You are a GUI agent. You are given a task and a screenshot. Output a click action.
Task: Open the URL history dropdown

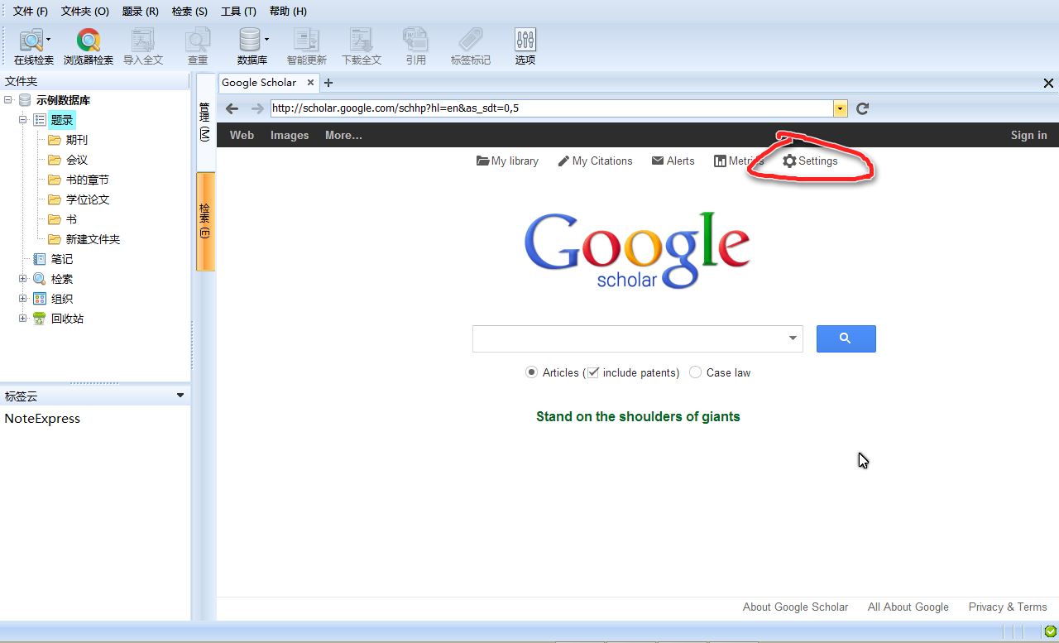pyautogui.click(x=841, y=108)
